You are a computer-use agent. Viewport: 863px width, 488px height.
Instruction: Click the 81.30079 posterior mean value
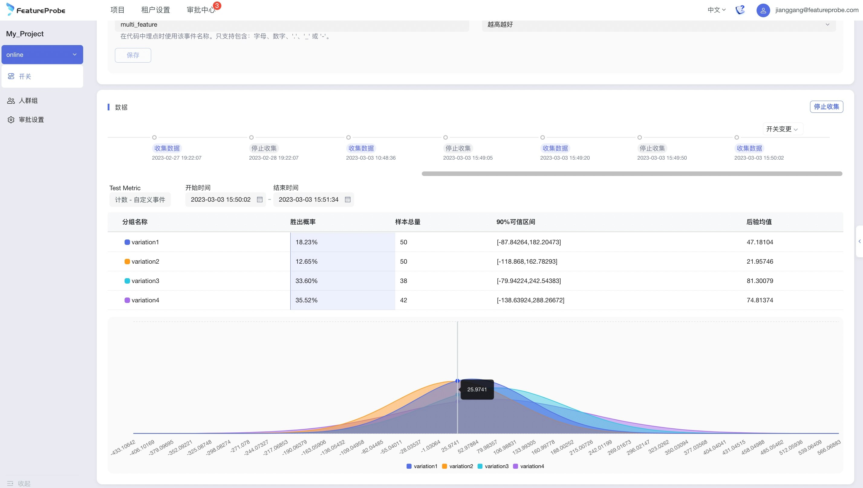(760, 281)
